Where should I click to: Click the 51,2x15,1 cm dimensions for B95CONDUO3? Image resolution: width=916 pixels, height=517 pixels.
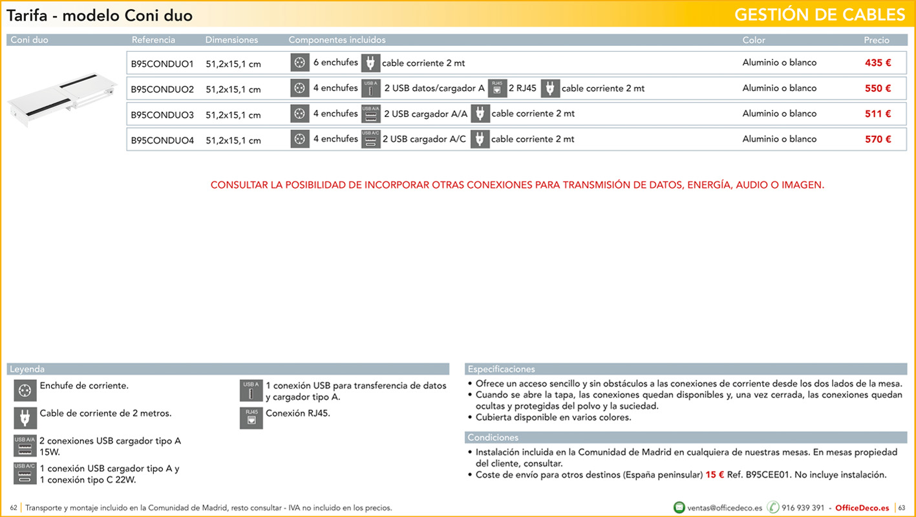pyautogui.click(x=233, y=115)
